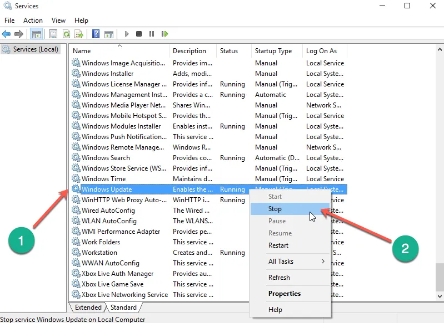Click the Pause Service toolbar icon
The image size is (444, 323).
151,34
